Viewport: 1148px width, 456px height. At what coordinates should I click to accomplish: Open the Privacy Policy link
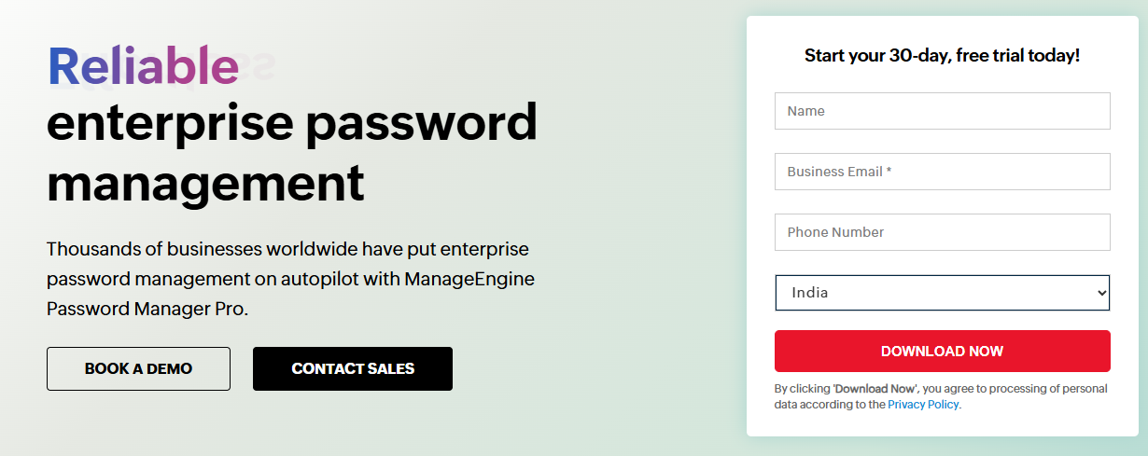pyautogui.click(x=922, y=405)
